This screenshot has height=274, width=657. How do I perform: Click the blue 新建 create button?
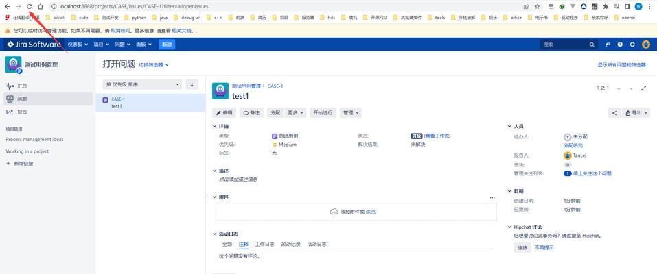point(167,45)
